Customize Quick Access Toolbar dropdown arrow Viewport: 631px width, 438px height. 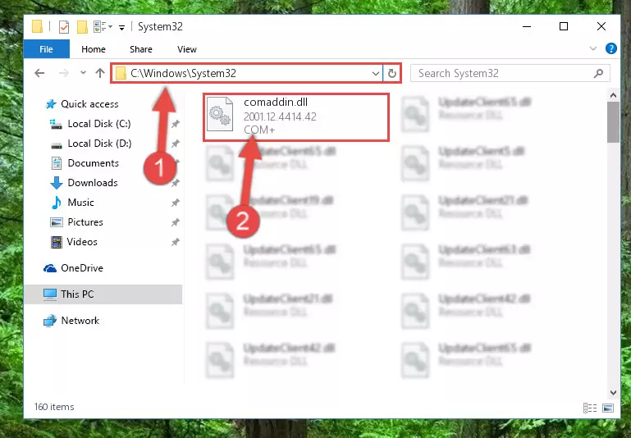click(x=121, y=27)
